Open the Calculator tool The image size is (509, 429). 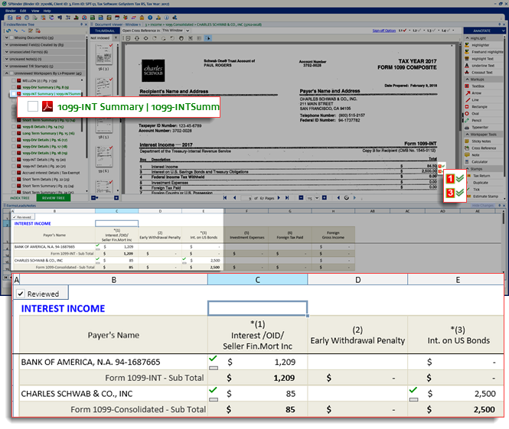479,161
